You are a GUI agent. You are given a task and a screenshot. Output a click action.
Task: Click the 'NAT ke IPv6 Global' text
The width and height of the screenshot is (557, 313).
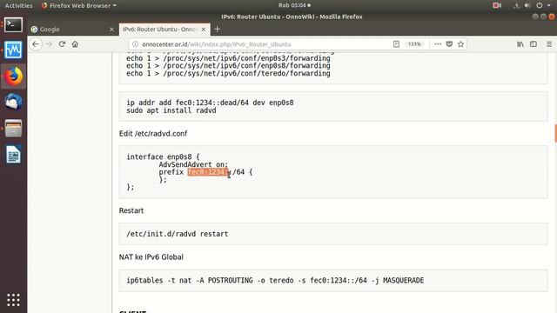151,257
